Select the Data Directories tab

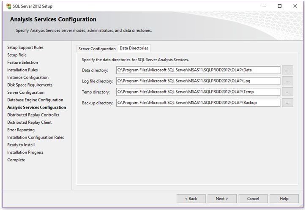134,48
